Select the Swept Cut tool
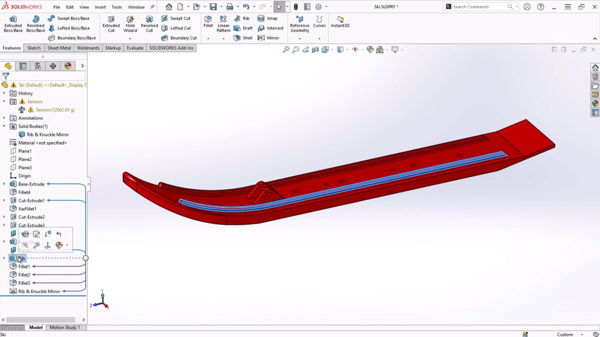 177,18
